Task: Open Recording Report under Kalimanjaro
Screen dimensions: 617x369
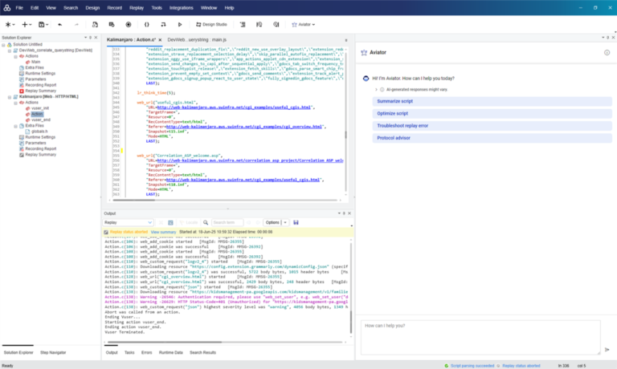Action: pos(40,148)
